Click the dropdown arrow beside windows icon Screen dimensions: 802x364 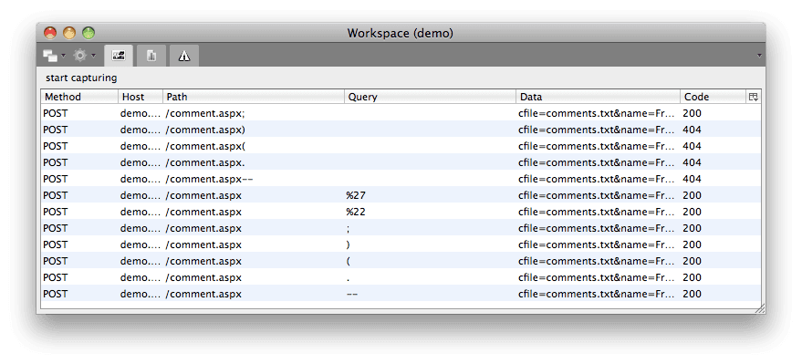click(x=64, y=56)
